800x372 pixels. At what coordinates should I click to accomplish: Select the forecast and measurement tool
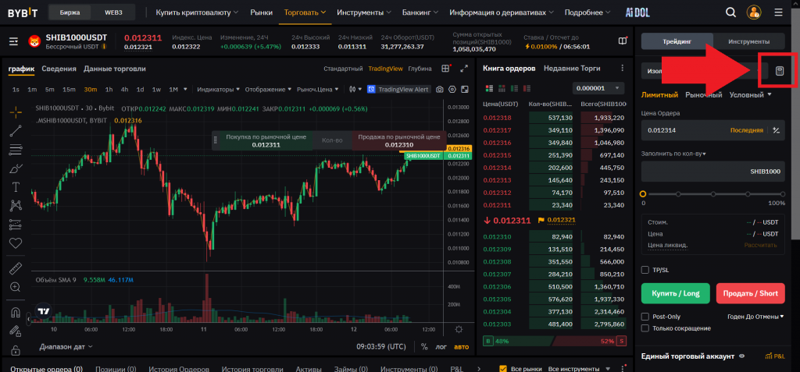tap(16, 225)
